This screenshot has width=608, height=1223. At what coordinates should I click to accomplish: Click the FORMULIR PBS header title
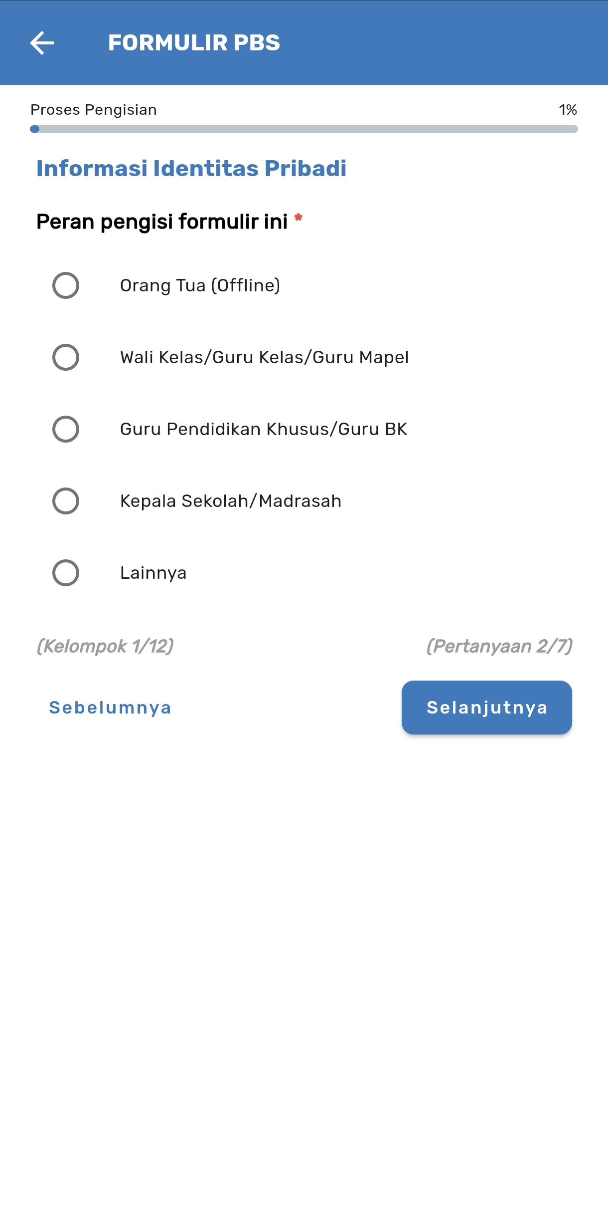[x=194, y=43]
